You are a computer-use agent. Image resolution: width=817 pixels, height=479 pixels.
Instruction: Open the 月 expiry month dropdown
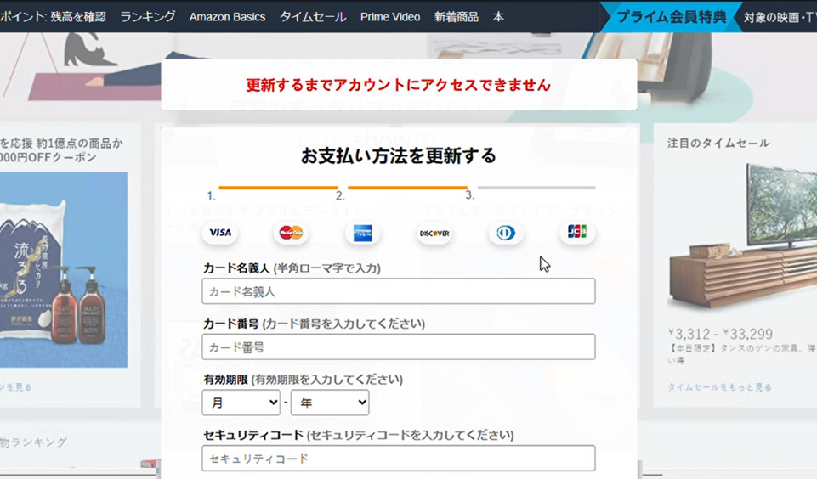click(x=241, y=403)
